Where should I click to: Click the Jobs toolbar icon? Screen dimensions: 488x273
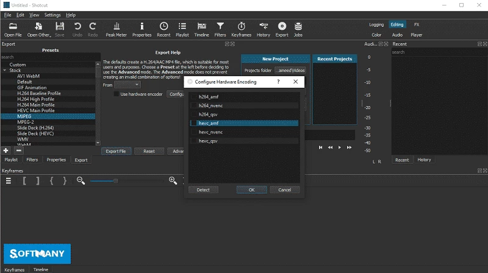(x=298, y=26)
